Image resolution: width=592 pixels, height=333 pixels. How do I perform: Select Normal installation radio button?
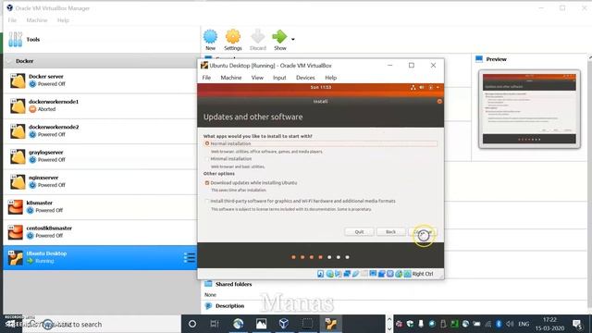tap(207, 143)
